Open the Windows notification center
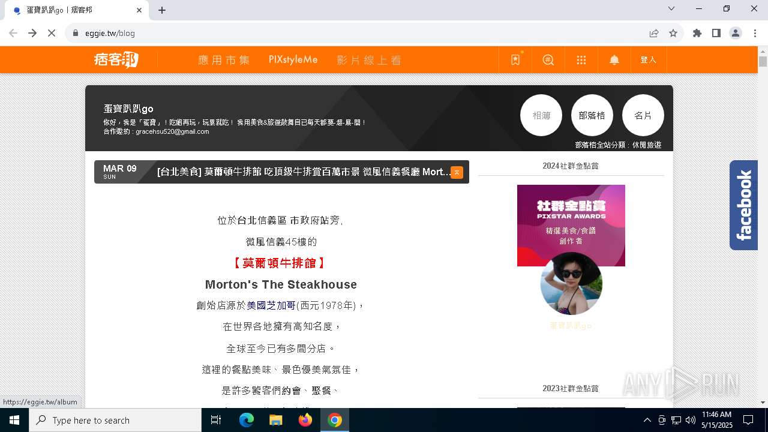Screen dimensions: 768x432 pyautogui.click(x=748, y=420)
